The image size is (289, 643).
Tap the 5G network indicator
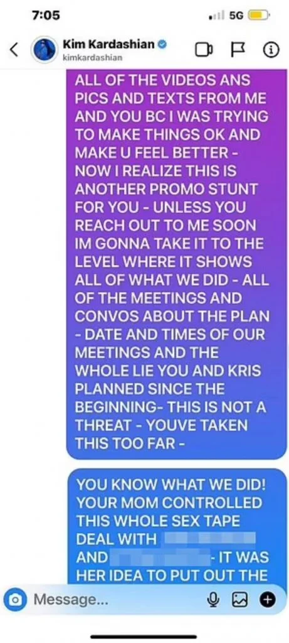pos(236,16)
